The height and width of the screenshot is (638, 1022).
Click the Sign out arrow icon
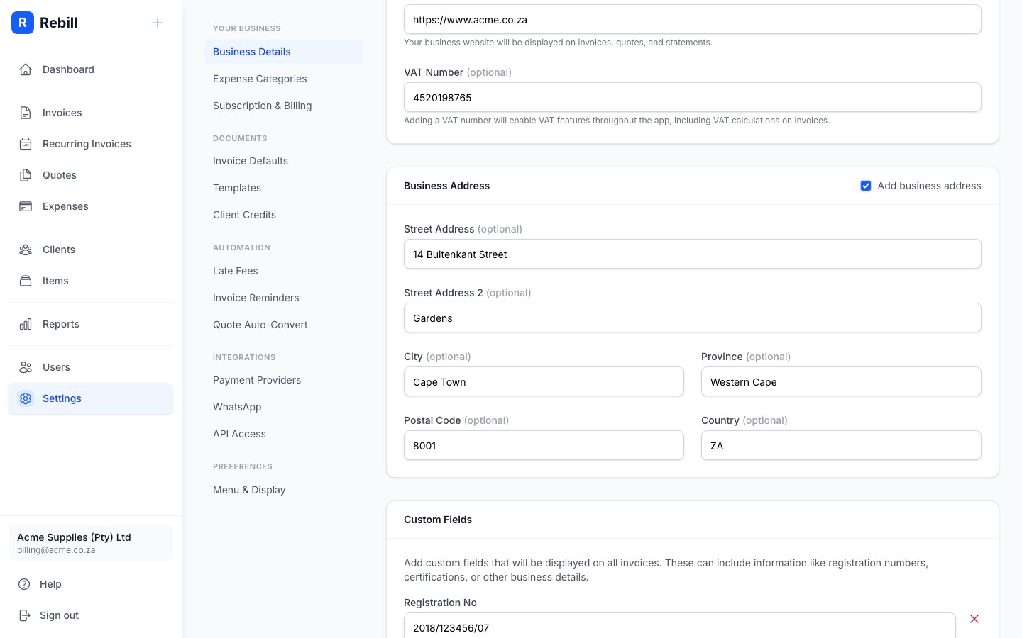(x=26, y=615)
